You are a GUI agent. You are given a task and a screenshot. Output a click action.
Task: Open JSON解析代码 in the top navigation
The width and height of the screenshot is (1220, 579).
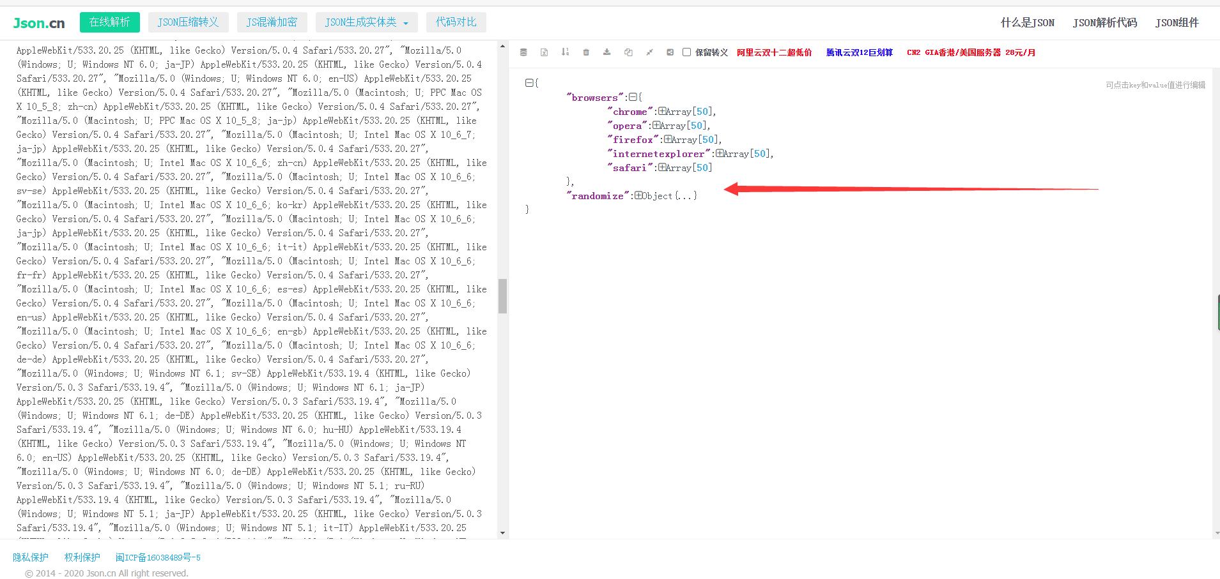[1105, 23]
